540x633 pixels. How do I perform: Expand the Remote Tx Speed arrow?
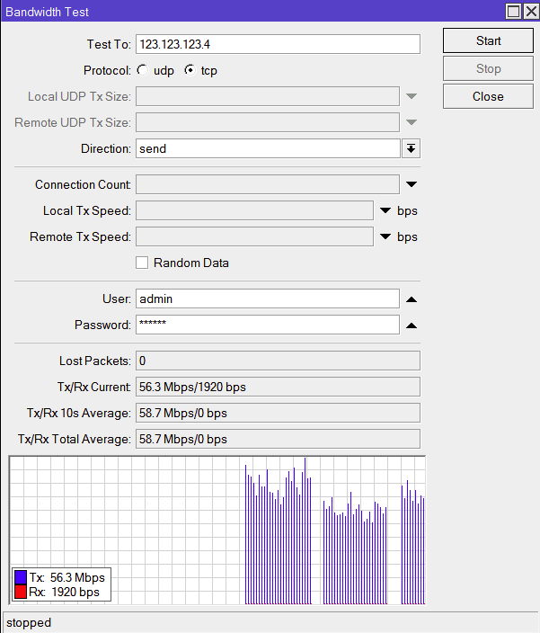click(x=385, y=236)
